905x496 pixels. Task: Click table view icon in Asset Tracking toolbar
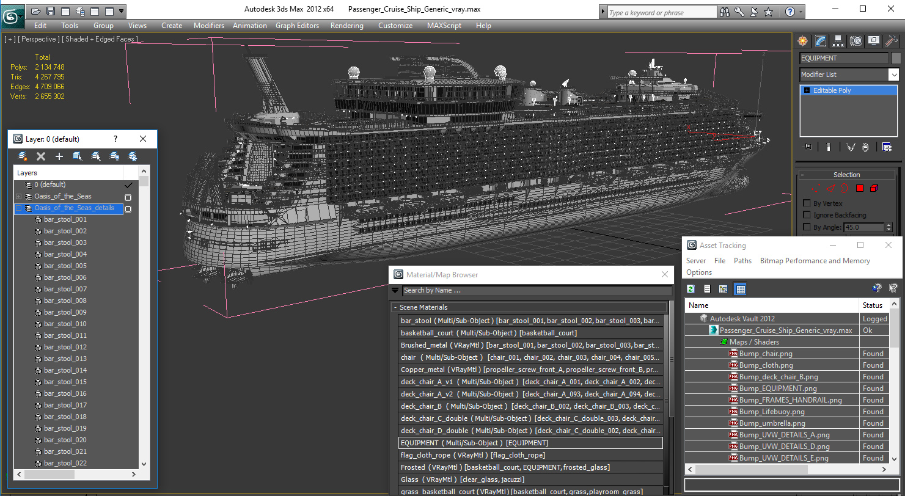pyautogui.click(x=740, y=289)
